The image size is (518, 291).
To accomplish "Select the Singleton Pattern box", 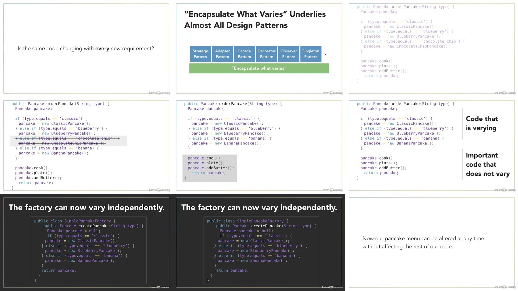I will tap(311, 54).
